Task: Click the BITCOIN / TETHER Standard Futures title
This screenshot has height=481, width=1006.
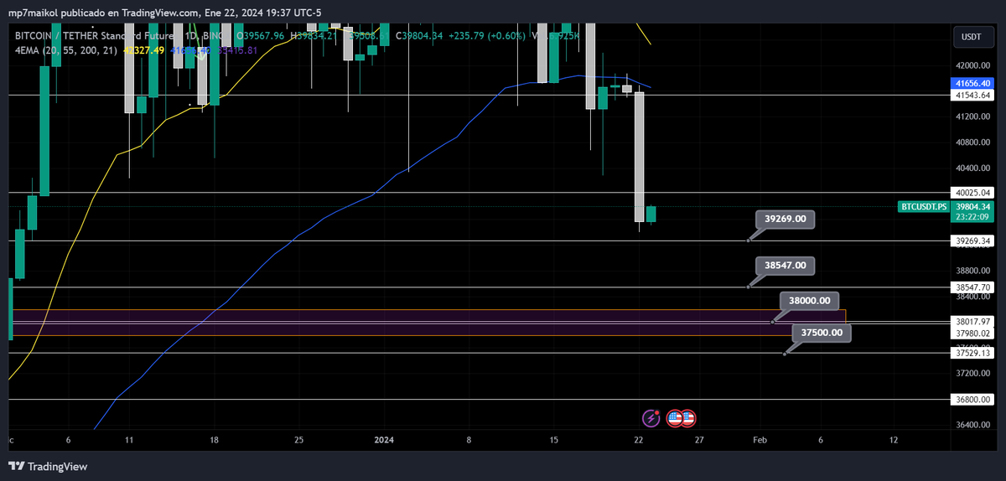Action: 96,36
